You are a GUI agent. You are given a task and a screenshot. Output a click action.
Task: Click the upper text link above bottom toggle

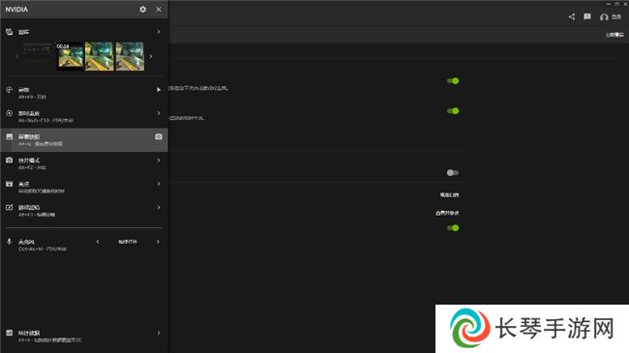pos(449,195)
